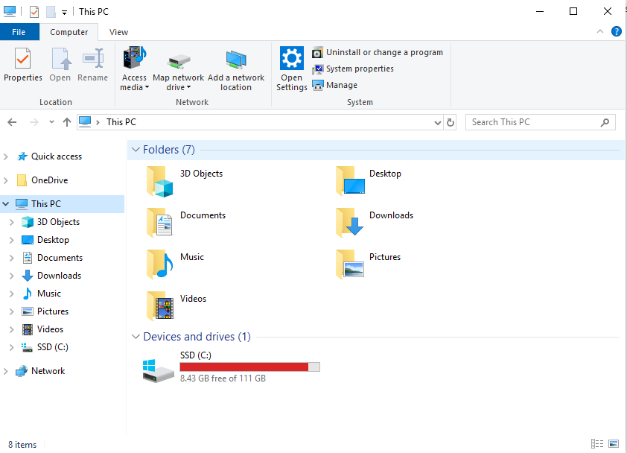The height and width of the screenshot is (453, 627).
Task: Click the search magnifier icon
Action: click(605, 122)
